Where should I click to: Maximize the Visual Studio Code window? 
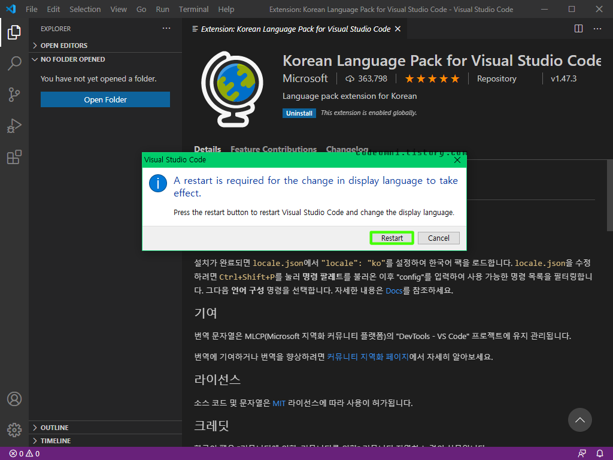pos(572,9)
